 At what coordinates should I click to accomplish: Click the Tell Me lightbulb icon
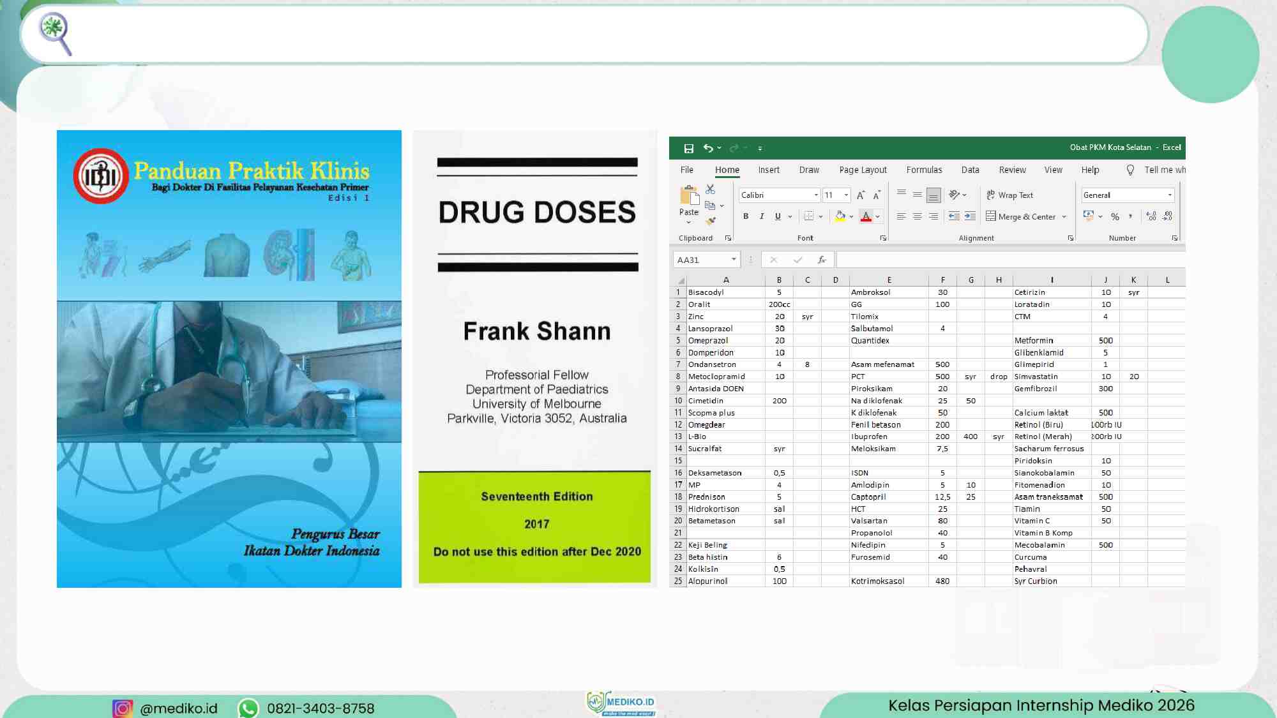(x=1130, y=170)
